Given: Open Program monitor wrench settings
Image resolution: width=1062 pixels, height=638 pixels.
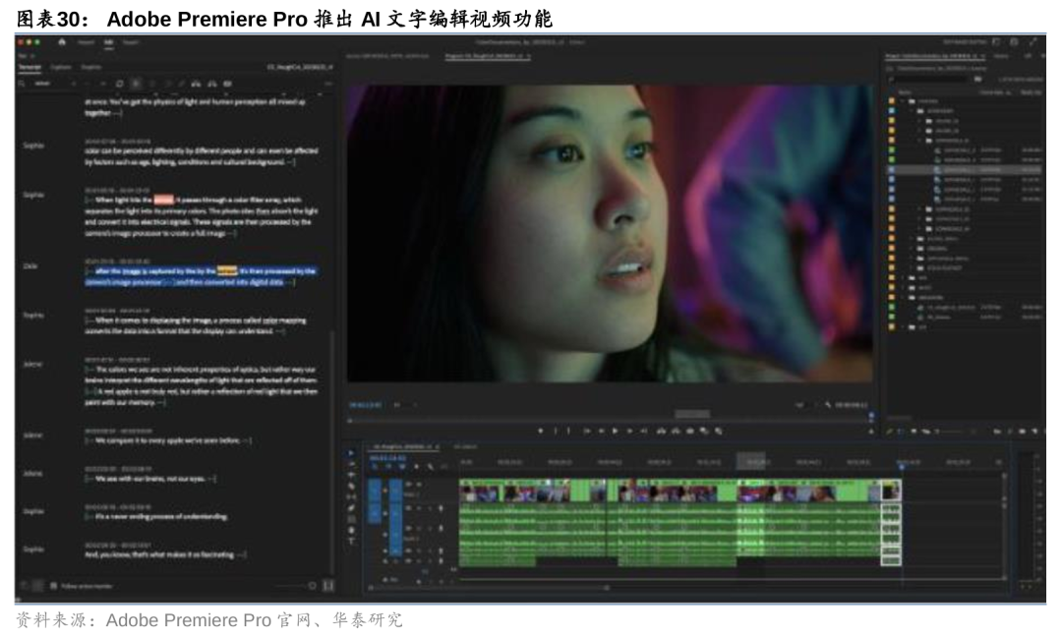Looking at the screenshot, I should [x=828, y=405].
